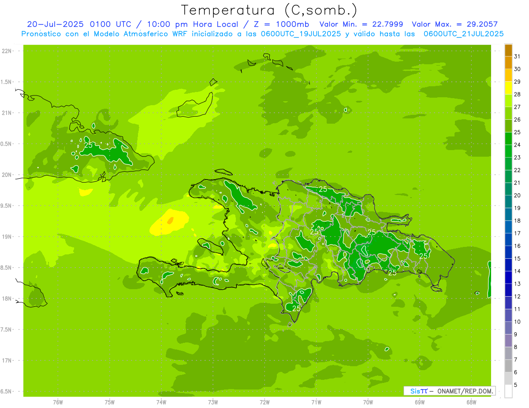
Task: Click the 76W longitude axis label
Action: pyautogui.click(x=58, y=402)
